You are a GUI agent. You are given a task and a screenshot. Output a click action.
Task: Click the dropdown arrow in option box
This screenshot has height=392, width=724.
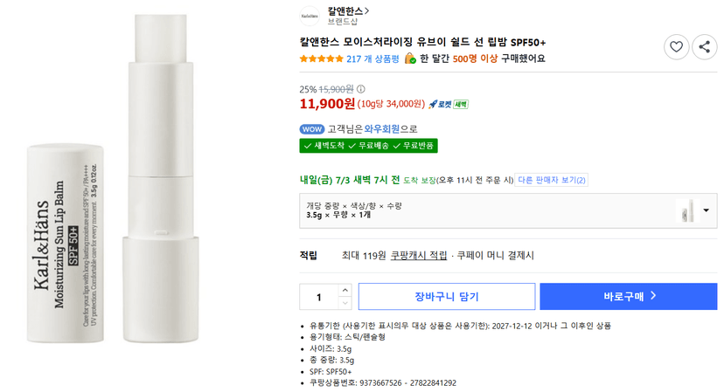pos(706,210)
